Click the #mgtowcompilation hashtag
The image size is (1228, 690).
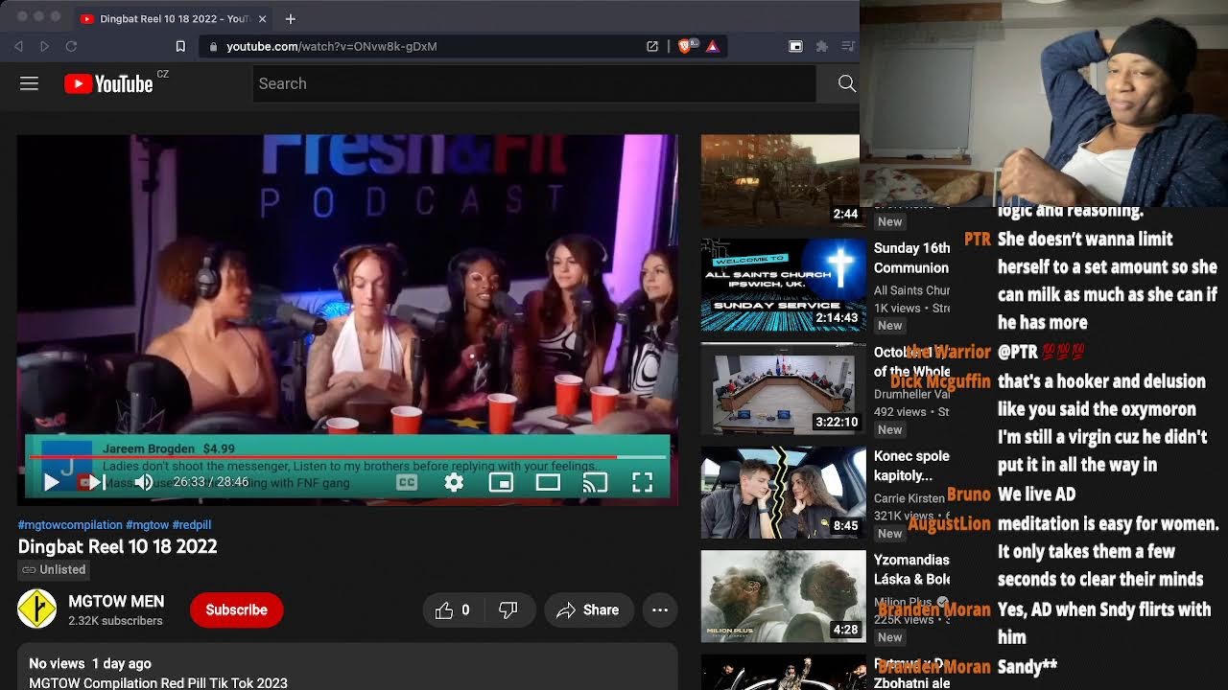pos(70,525)
